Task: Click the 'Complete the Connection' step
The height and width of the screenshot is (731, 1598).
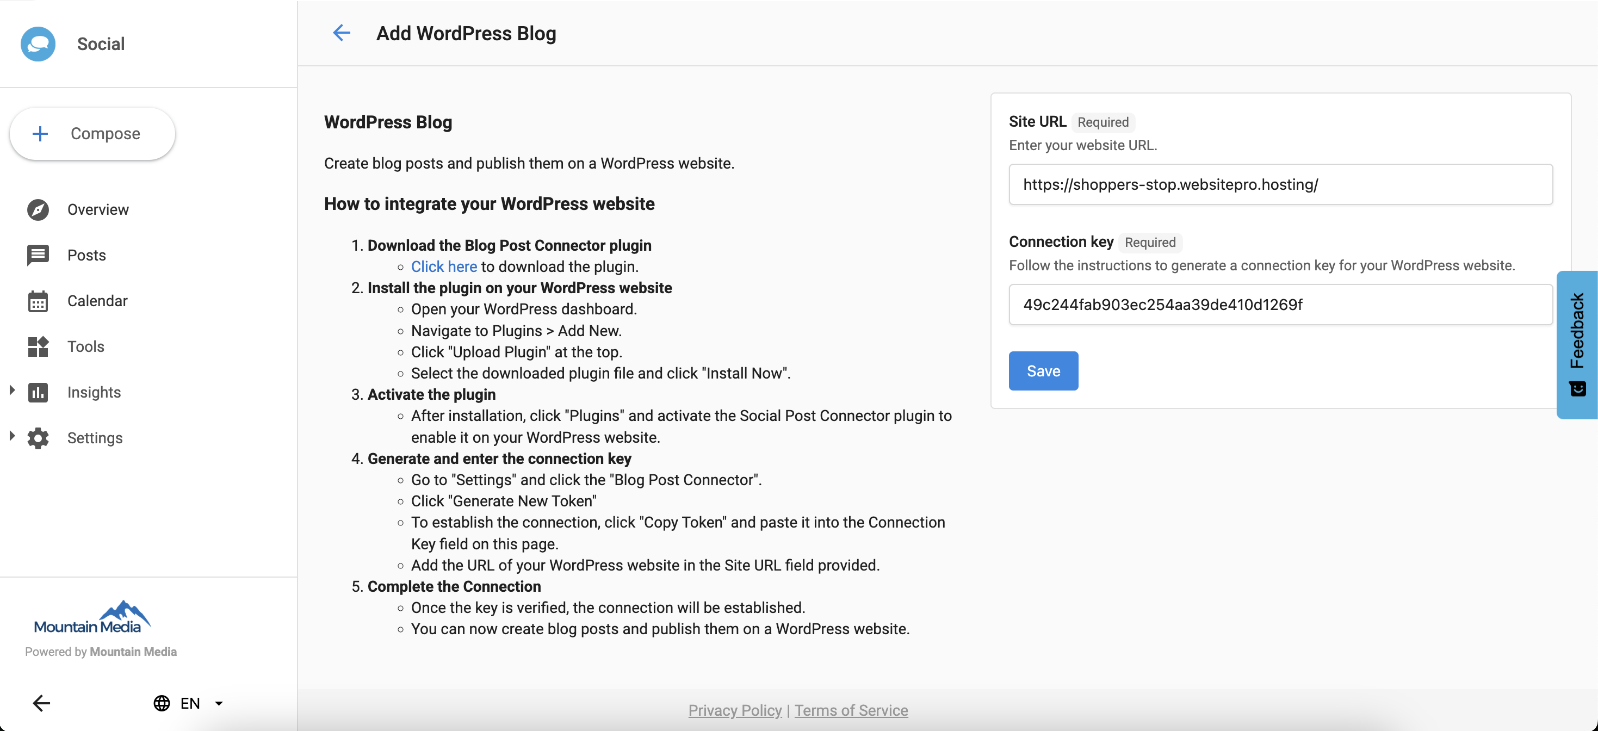Action: pos(454,586)
